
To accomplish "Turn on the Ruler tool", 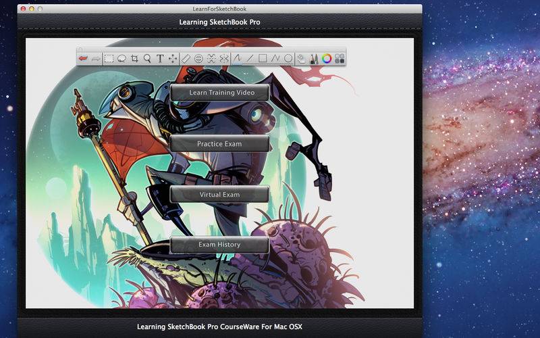I will [x=186, y=59].
